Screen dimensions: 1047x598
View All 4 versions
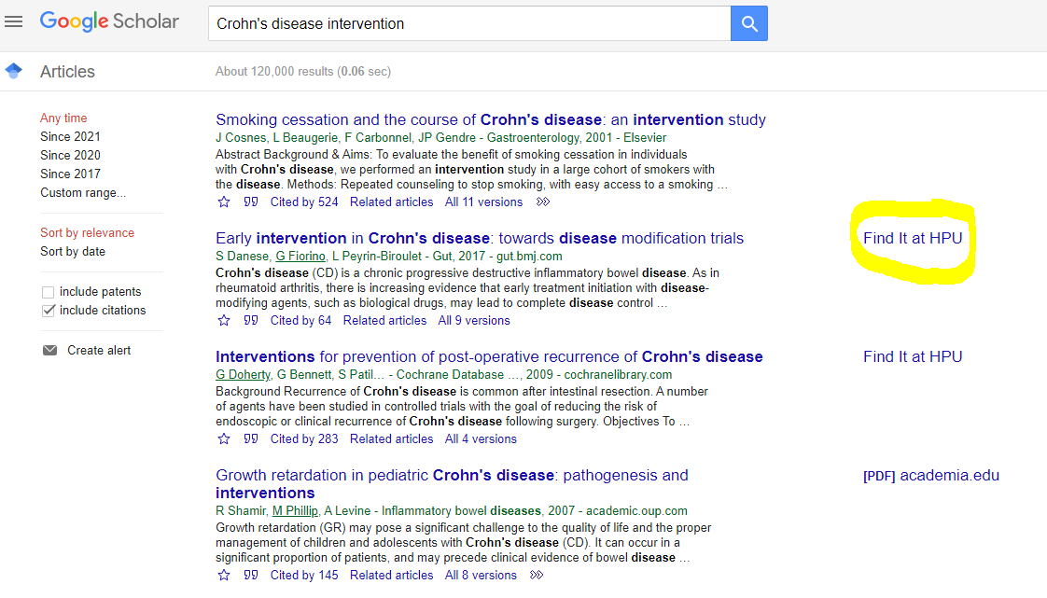481,438
